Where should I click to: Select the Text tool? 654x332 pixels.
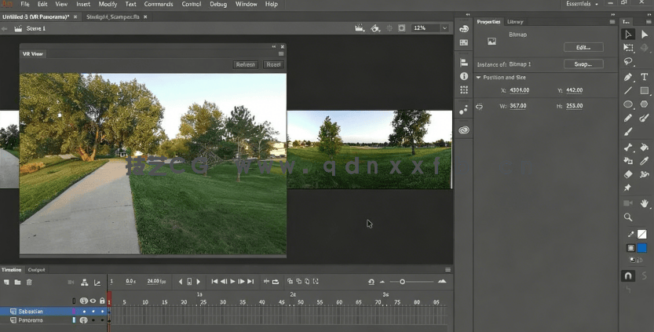click(644, 77)
